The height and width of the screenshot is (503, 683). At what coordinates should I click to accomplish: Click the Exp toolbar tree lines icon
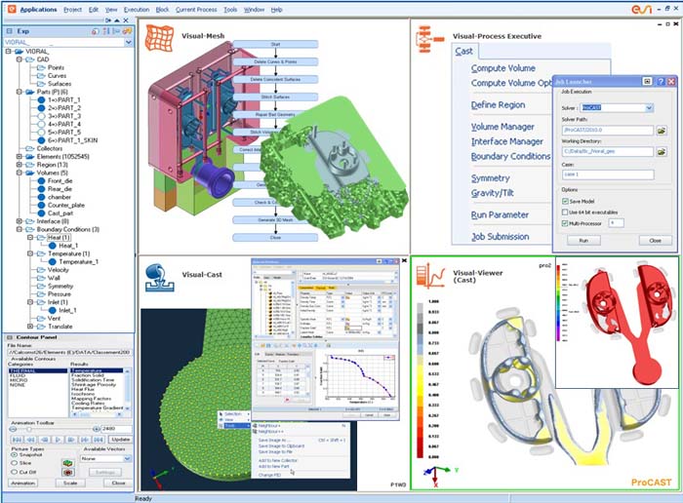116,31
